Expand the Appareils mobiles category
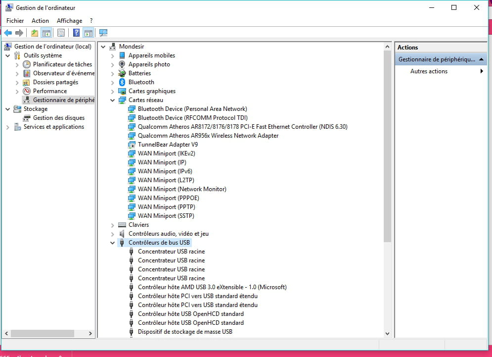 (x=112, y=56)
